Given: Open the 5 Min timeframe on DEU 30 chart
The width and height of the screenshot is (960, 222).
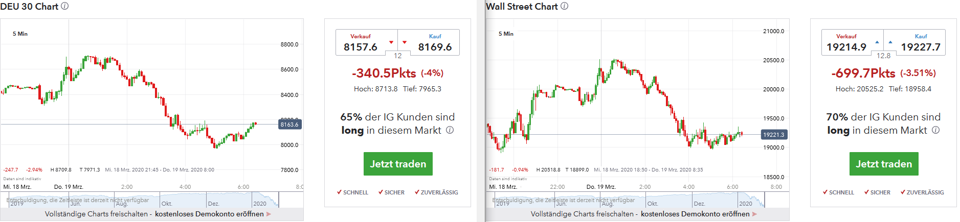Looking at the screenshot, I should click(20, 34).
